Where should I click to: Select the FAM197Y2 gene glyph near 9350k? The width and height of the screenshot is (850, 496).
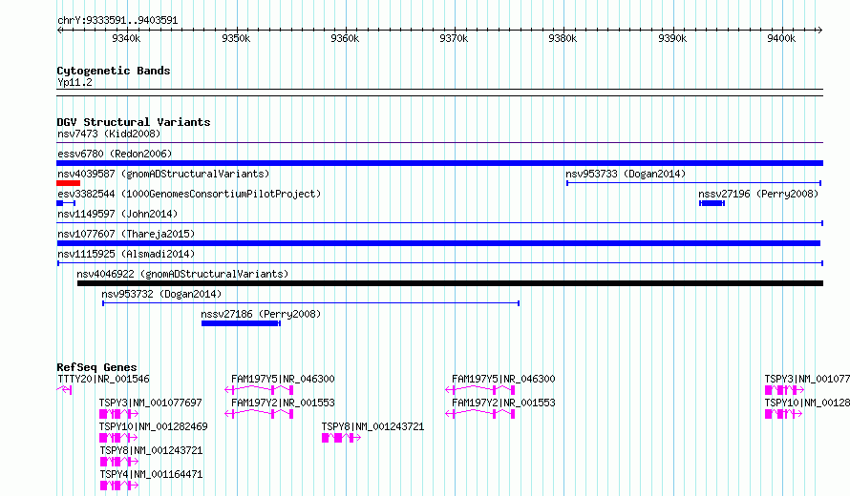click(x=259, y=414)
